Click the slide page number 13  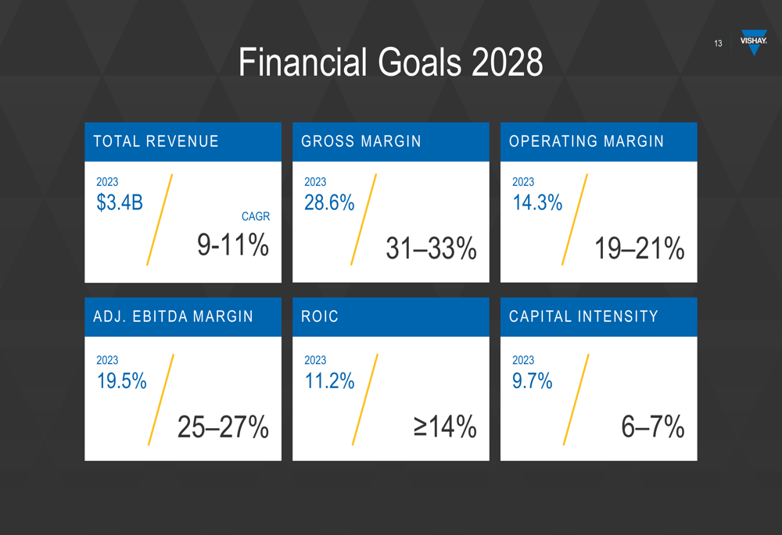coord(718,44)
